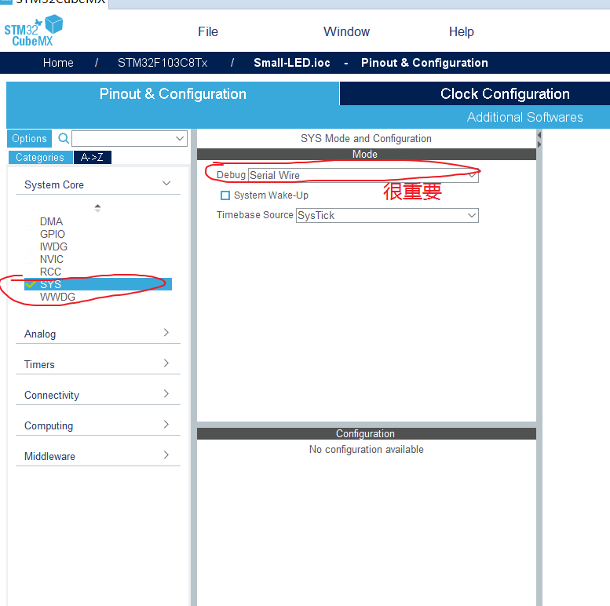This screenshot has width=610, height=606.
Task: Expand the Connectivity category
Action: (x=98, y=395)
